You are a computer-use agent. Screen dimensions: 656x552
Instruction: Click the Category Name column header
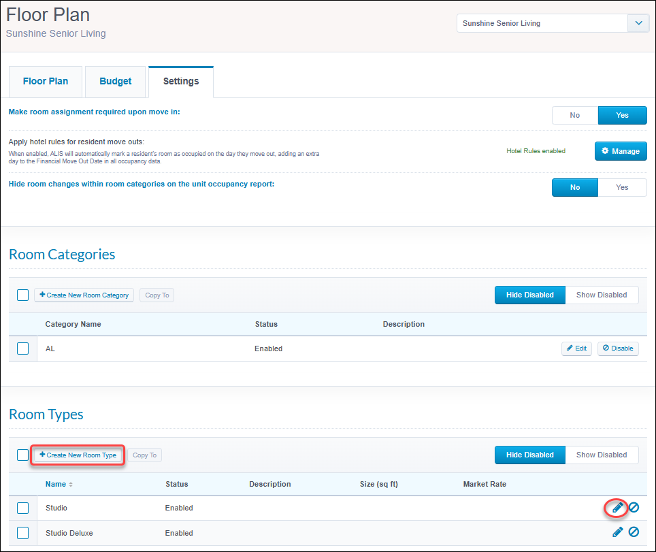tap(73, 325)
